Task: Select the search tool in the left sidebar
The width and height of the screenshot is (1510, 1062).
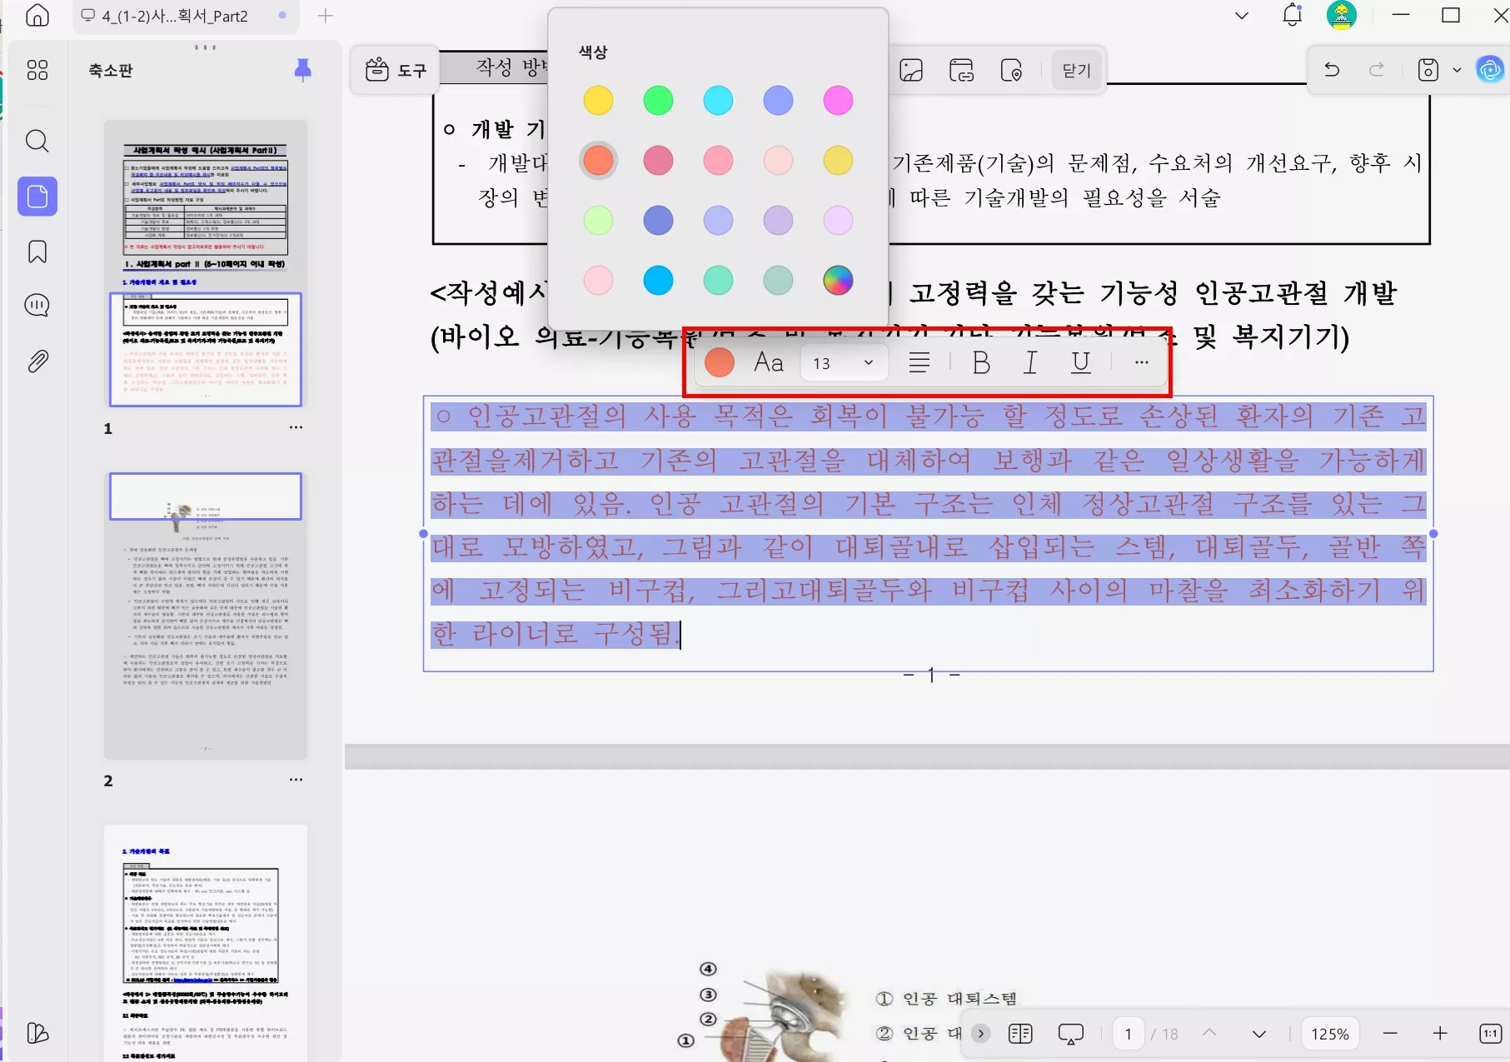Action: tap(37, 141)
